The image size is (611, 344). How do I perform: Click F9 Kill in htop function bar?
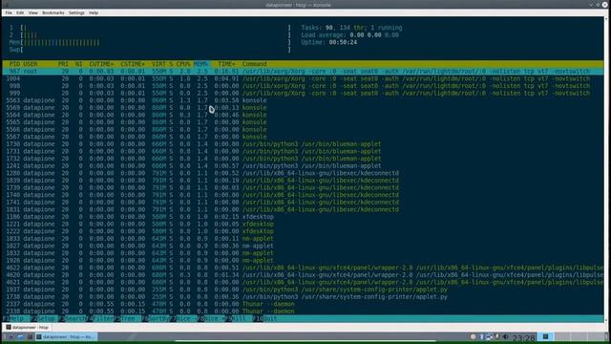[240, 318]
